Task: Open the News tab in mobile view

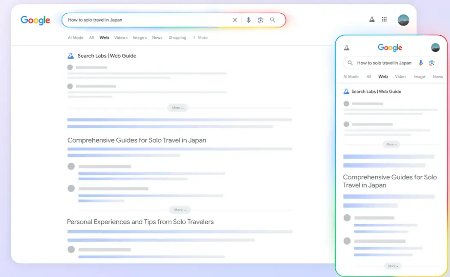Action: (x=438, y=76)
